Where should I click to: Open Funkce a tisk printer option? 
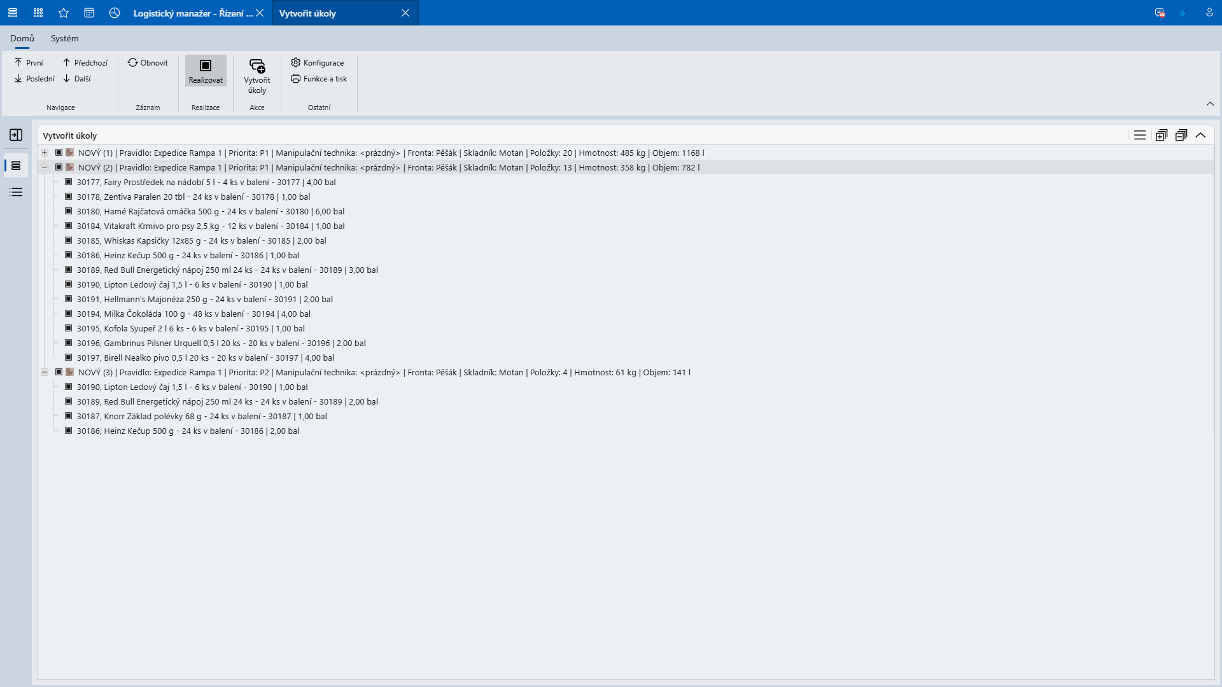319,79
